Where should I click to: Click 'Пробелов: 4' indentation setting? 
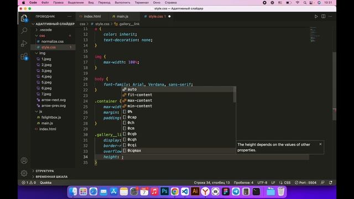243,182
